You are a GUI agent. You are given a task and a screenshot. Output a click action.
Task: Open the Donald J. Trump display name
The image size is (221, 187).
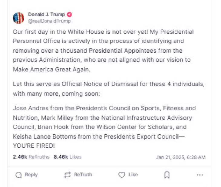[x=47, y=15]
